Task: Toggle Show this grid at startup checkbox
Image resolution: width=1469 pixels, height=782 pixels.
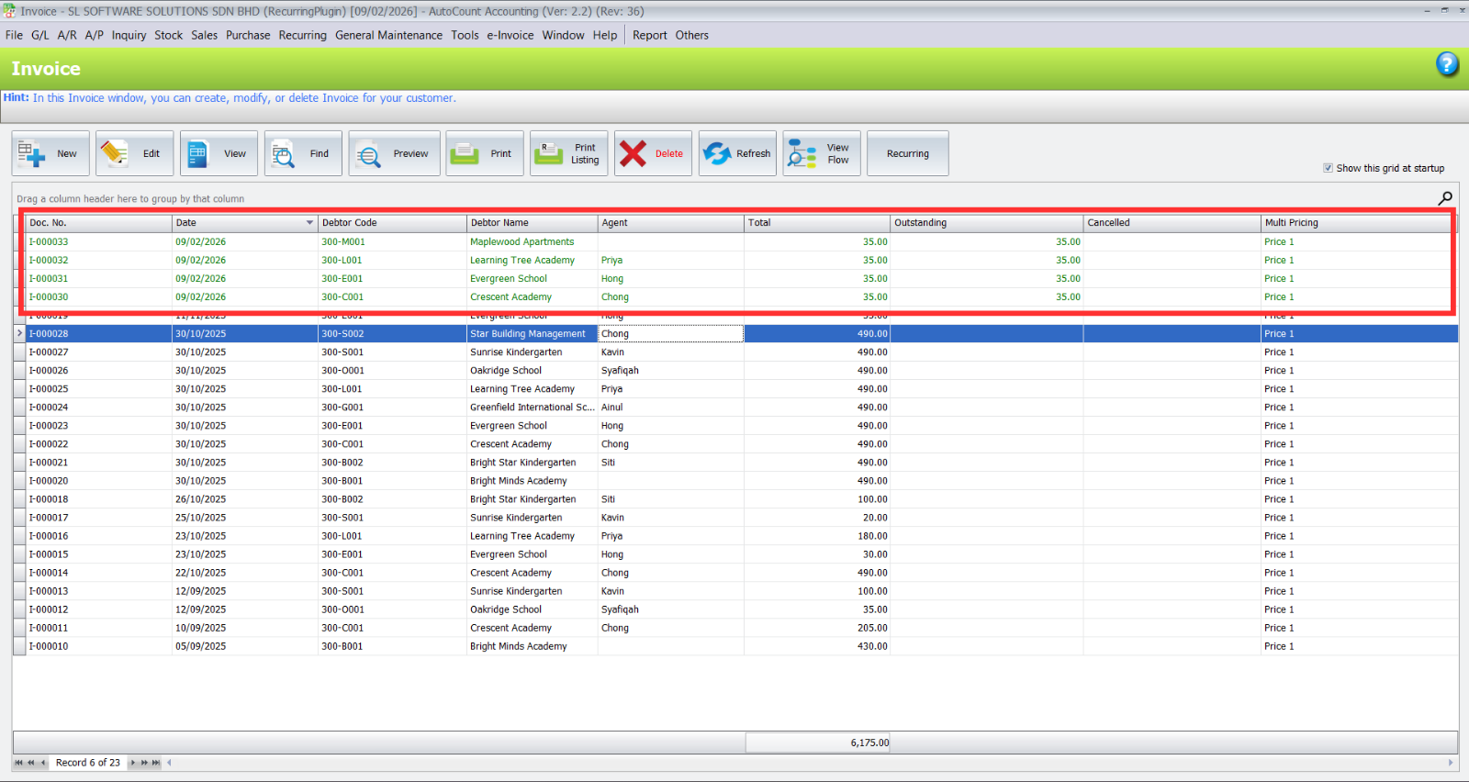Action: [x=1328, y=168]
